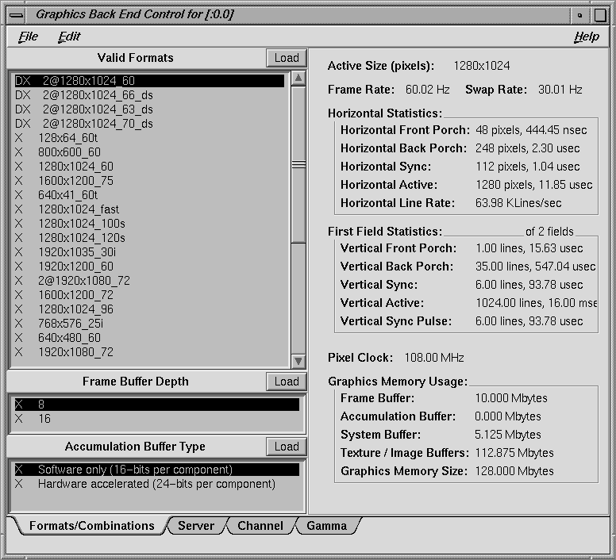Viewport: 616px width, 560px height.
Task: Open the Edit menu
Action: [x=69, y=36]
